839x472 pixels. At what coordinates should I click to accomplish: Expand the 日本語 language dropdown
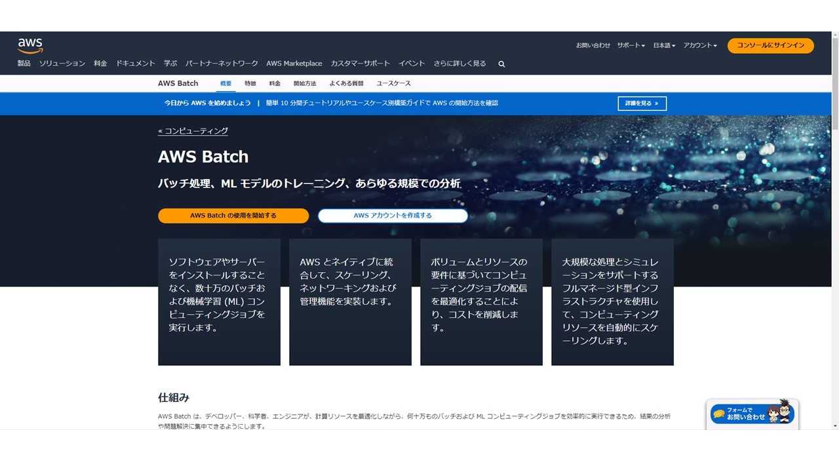click(664, 45)
